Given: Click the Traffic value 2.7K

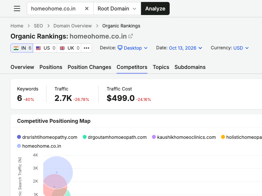Looking at the screenshot, I should coord(63,98).
